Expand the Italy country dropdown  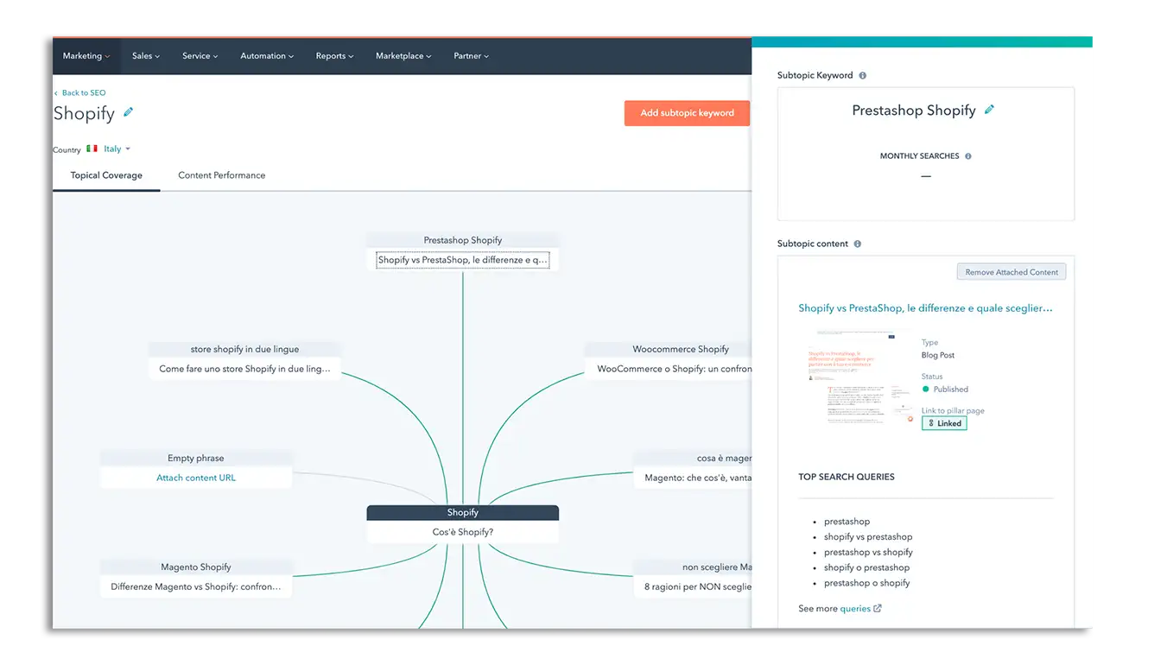click(117, 149)
